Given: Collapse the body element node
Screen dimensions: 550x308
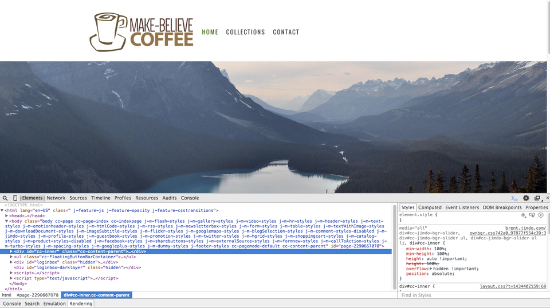Looking at the screenshot, I should (7, 221).
